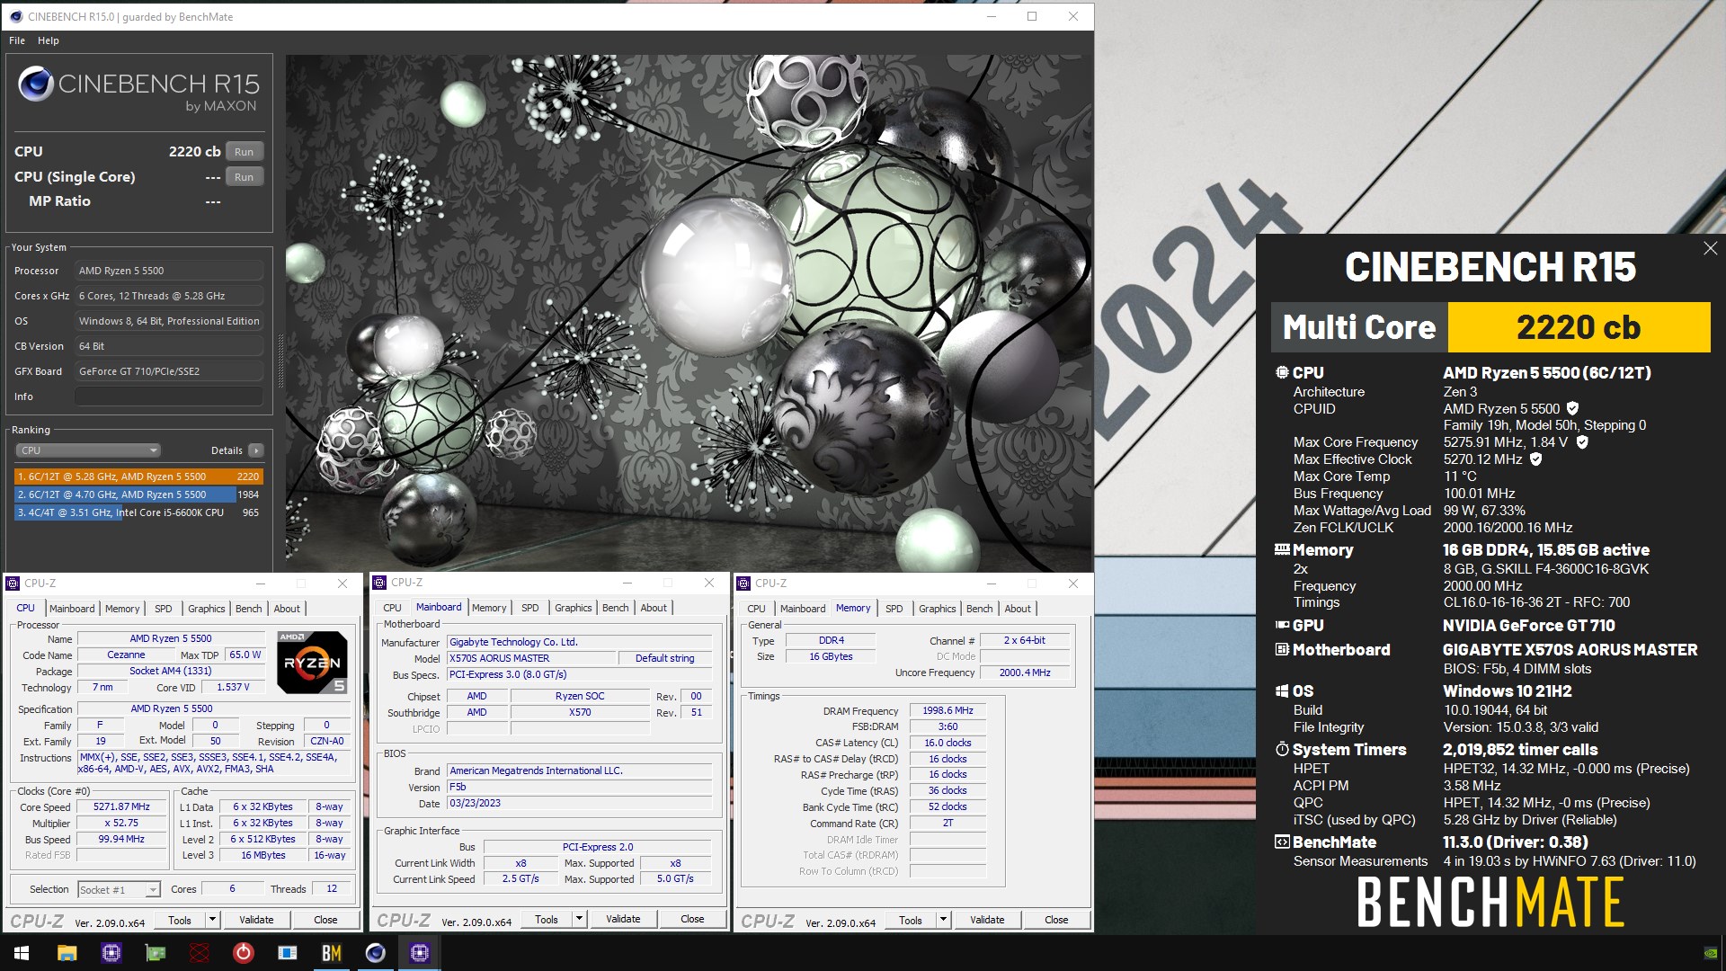1726x971 pixels.
Task: Click the Memory icon in the BenchMate panel
Action: click(1282, 549)
